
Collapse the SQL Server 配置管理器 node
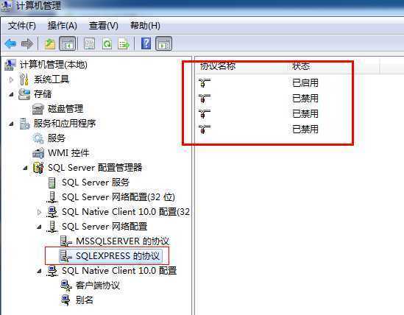(25, 168)
